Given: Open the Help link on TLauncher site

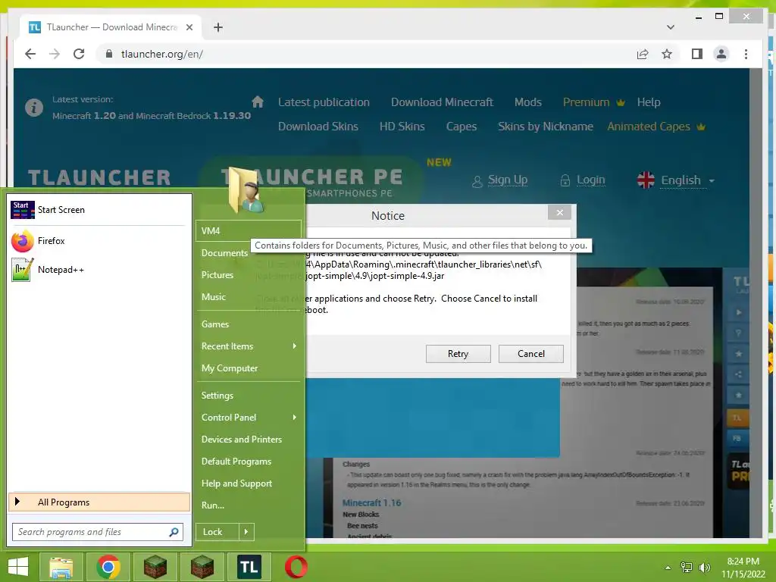Looking at the screenshot, I should point(649,102).
